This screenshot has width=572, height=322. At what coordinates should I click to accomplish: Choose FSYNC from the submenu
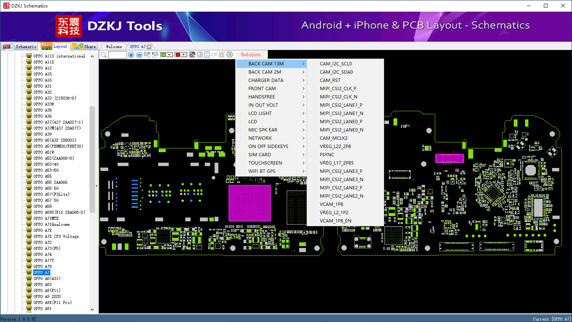[x=345, y=155]
